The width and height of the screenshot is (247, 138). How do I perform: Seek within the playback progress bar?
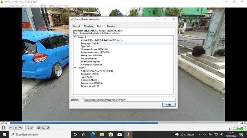[124, 123]
